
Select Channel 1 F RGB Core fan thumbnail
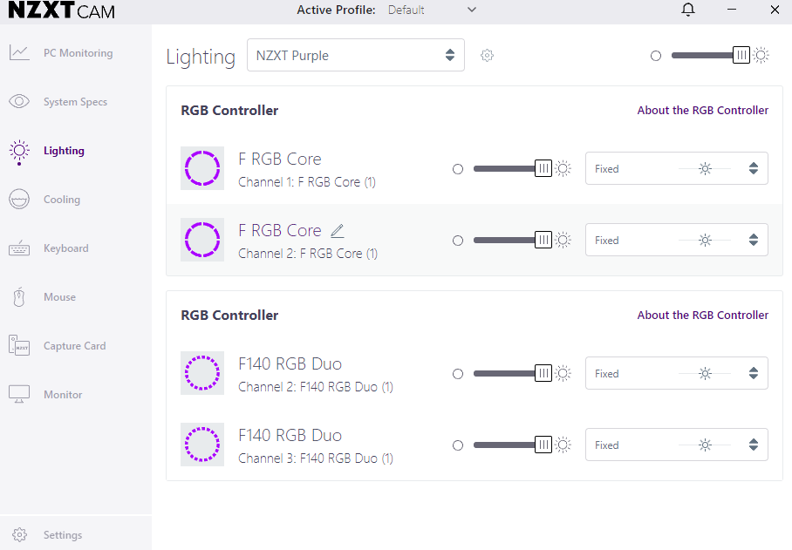[202, 168]
